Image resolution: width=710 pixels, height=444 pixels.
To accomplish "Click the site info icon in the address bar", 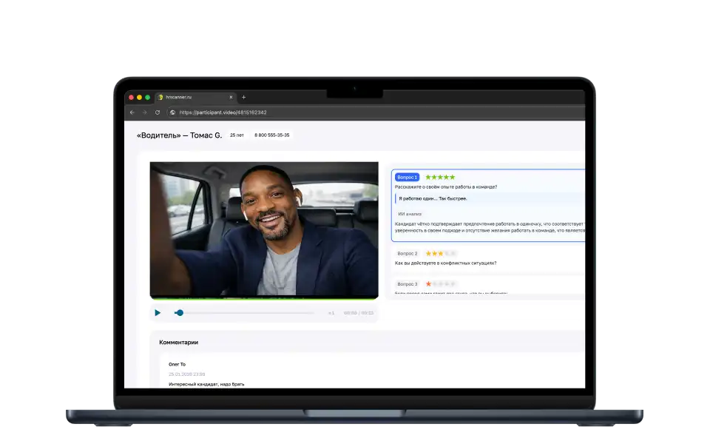I will 172,112.
